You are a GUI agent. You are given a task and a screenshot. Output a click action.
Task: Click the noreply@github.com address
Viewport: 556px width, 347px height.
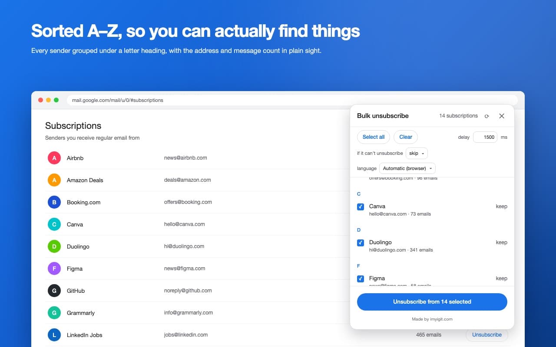tap(188, 291)
